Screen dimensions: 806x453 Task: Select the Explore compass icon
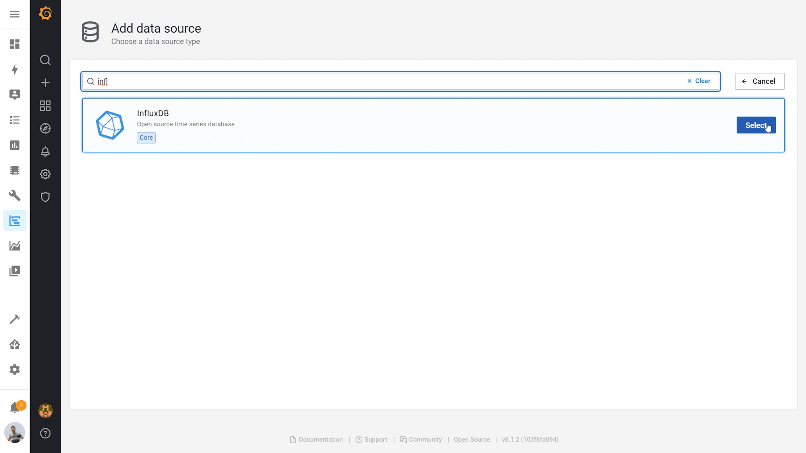tap(45, 129)
